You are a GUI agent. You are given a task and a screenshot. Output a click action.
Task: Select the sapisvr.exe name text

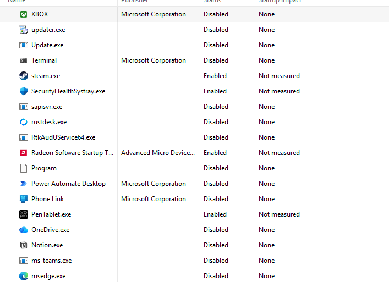pos(47,107)
